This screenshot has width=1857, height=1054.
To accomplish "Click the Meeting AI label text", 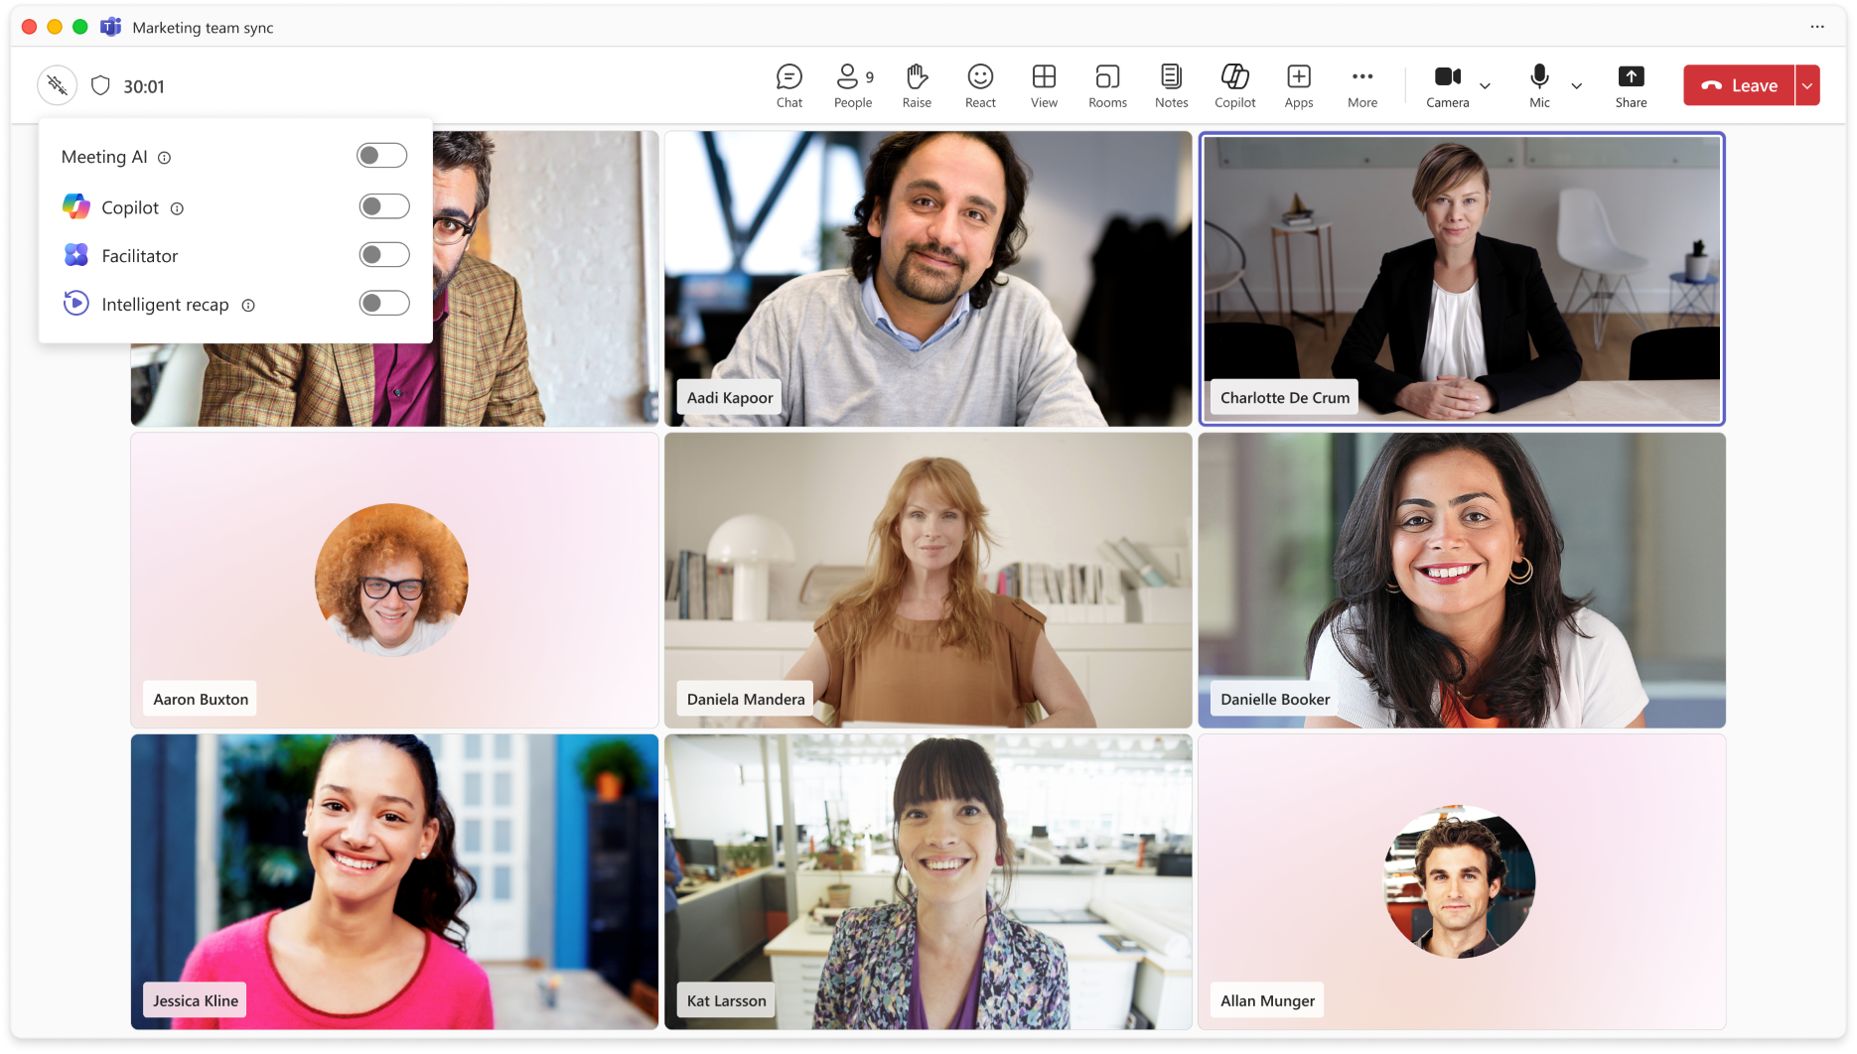I will click(104, 157).
